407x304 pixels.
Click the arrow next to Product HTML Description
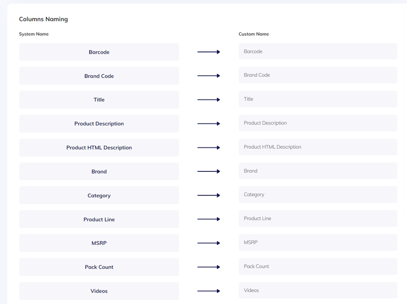(209, 148)
